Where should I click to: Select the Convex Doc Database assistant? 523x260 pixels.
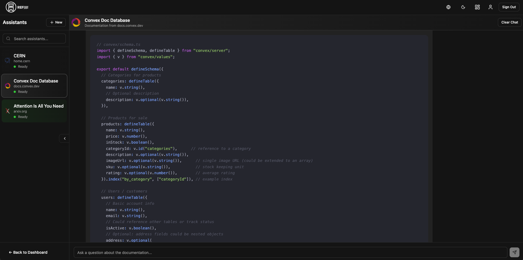tap(34, 86)
